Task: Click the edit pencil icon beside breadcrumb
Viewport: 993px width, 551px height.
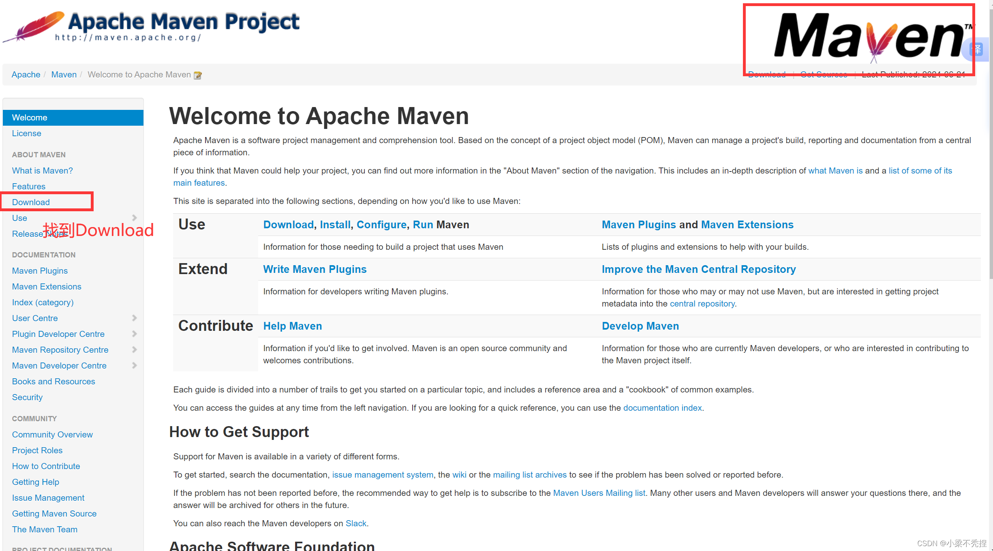Action: [x=198, y=75]
